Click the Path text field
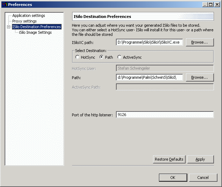The width and height of the screenshot is (222, 187). [x=150, y=77]
